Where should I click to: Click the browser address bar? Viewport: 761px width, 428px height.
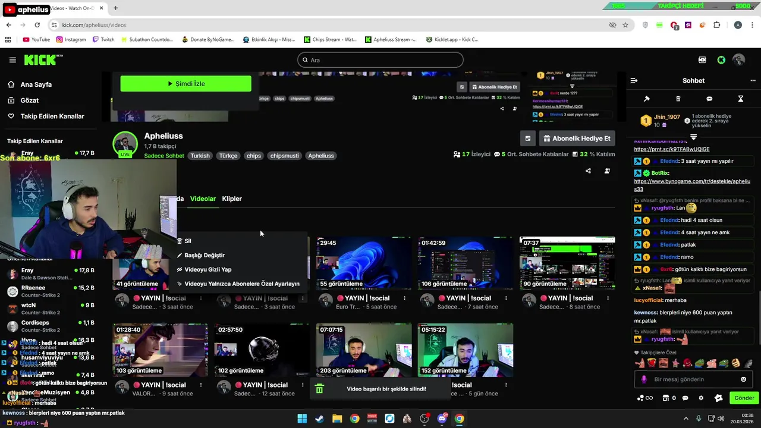333,25
